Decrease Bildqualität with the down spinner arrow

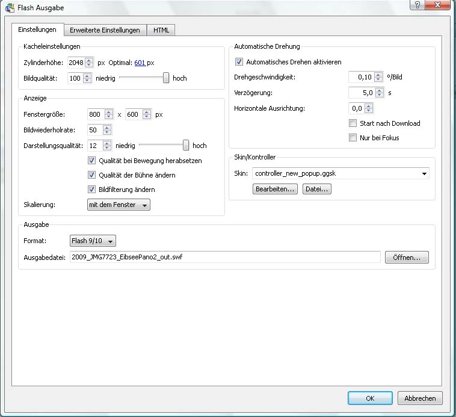[87, 81]
